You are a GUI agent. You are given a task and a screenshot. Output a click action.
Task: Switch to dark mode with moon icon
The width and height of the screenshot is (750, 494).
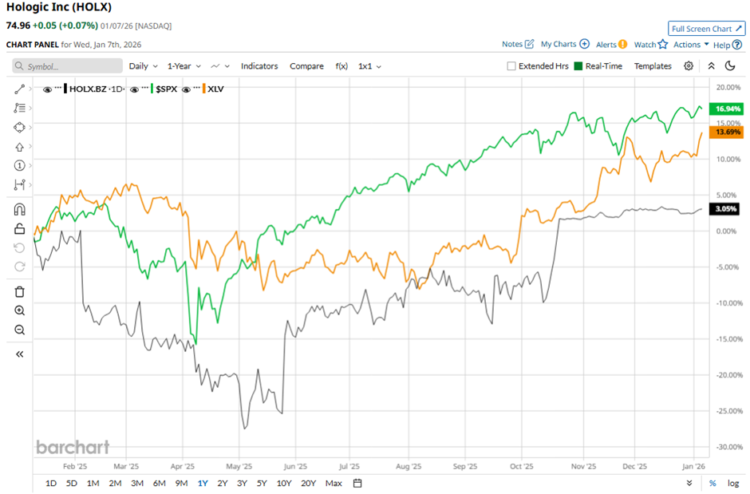(x=730, y=66)
